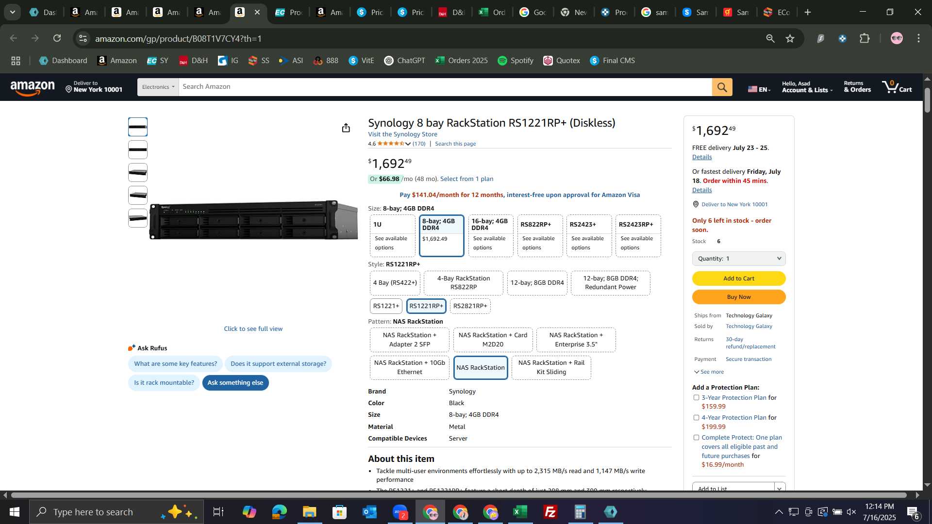Select the RS1221+ style option

click(x=386, y=306)
